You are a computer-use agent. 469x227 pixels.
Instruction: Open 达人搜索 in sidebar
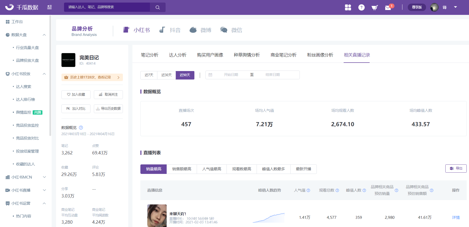[x=23, y=86]
